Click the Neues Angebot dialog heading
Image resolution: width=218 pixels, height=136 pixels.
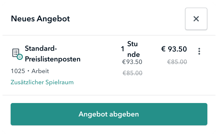point(40,19)
